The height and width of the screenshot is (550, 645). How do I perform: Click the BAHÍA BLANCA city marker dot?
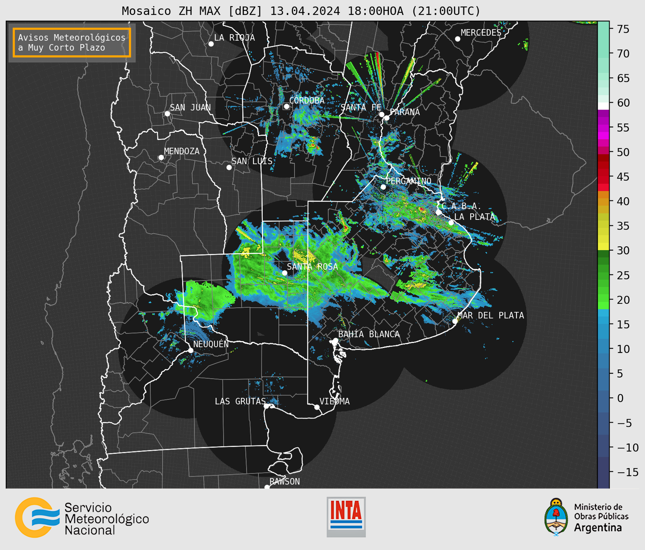(x=335, y=340)
